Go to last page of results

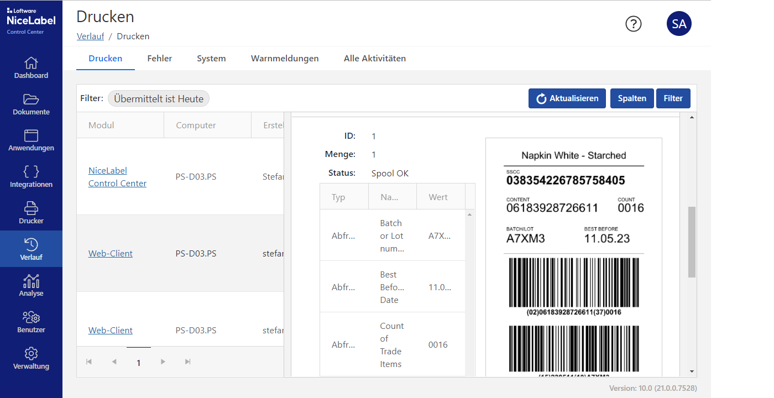[x=188, y=362]
